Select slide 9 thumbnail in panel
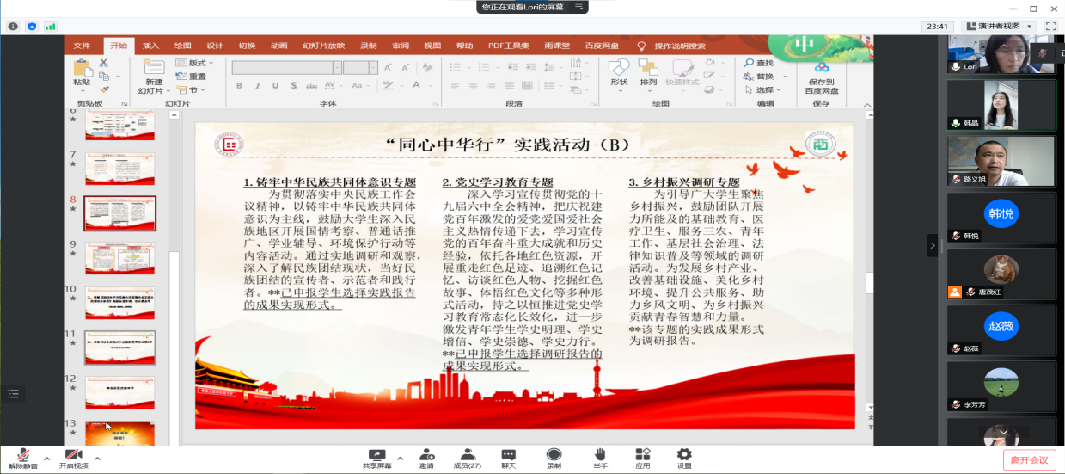The height and width of the screenshot is (474, 1065). (119, 258)
